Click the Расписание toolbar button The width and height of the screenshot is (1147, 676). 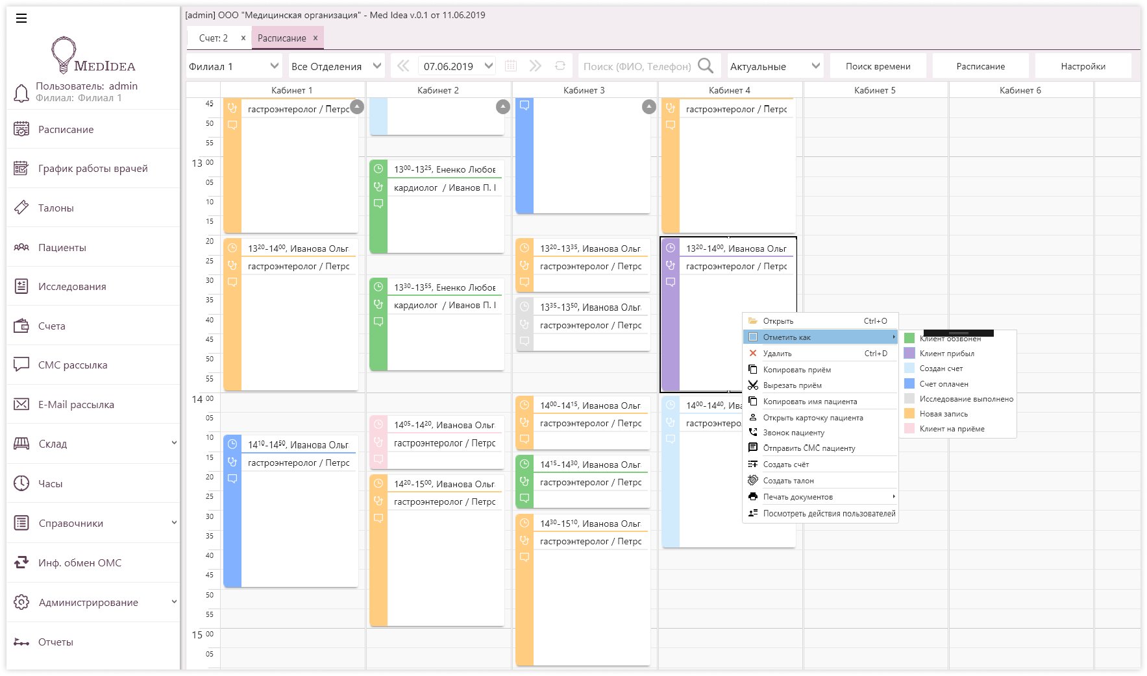(x=980, y=66)
